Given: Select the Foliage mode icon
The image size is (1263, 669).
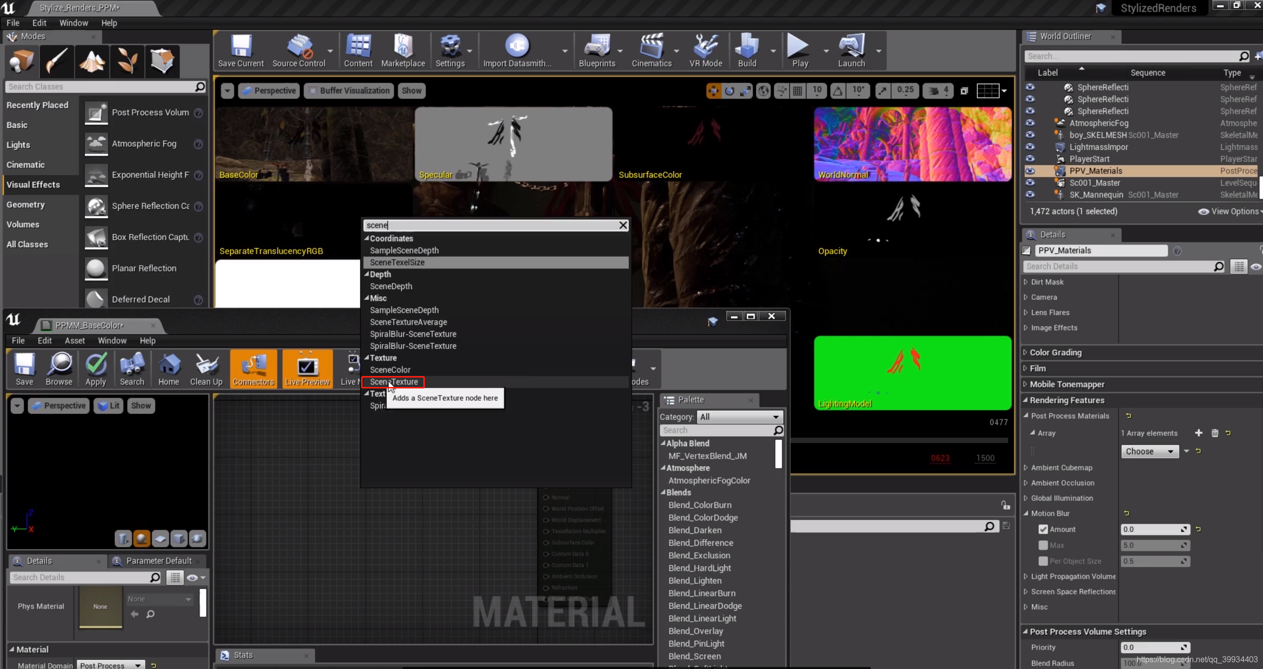Looking at the screenshot, I should point(127,61).
